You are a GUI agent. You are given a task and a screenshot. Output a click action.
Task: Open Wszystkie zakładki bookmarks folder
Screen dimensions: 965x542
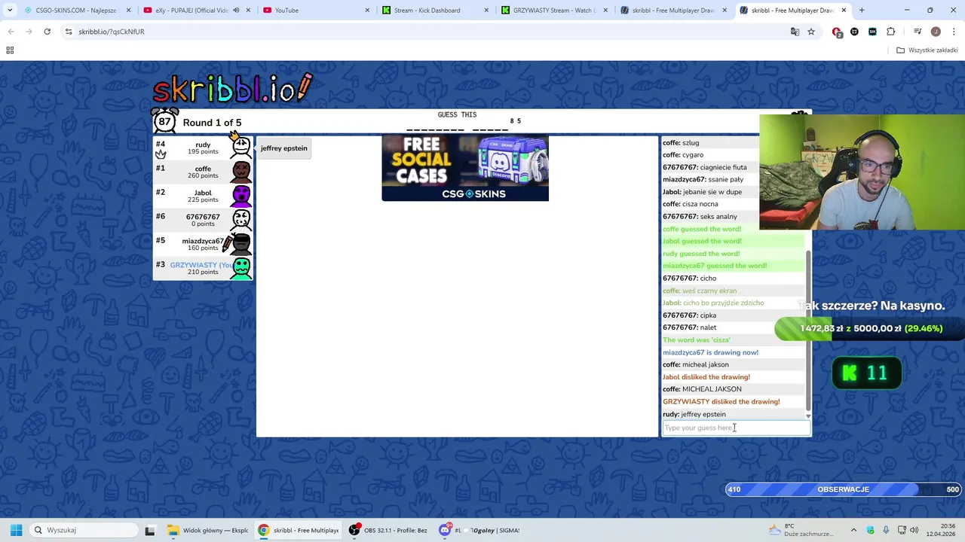click(x=927, y=50)
